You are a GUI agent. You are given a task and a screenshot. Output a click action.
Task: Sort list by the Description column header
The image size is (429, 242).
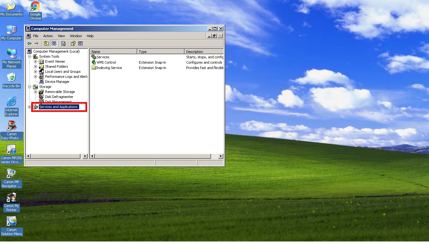(x=204, y=51)
